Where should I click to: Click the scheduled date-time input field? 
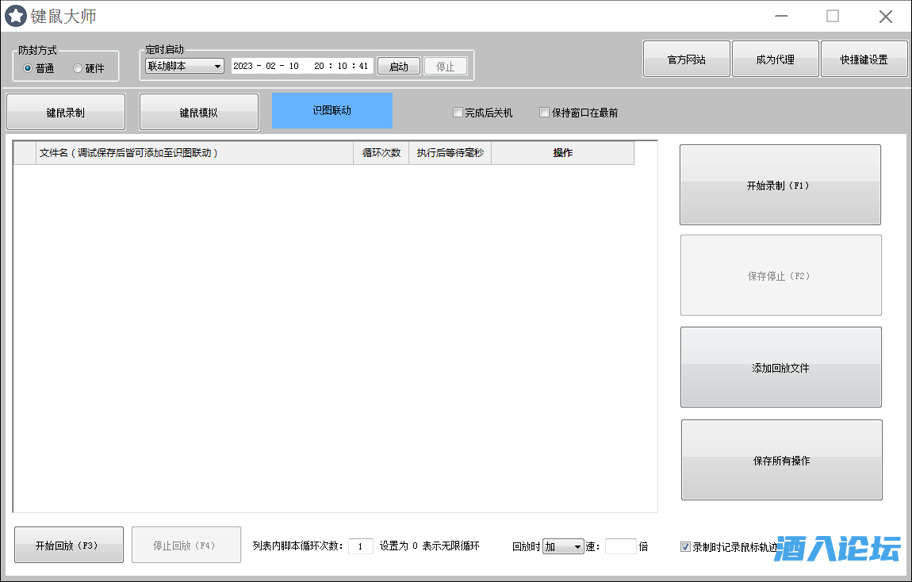[301, 66]
